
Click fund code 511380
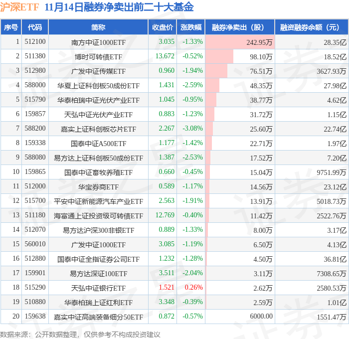(35, 56)
